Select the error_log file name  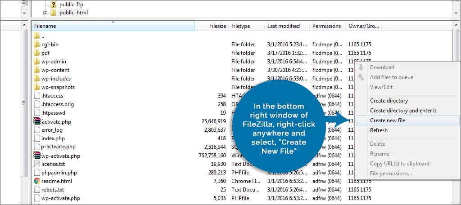[x=52, y=129]
